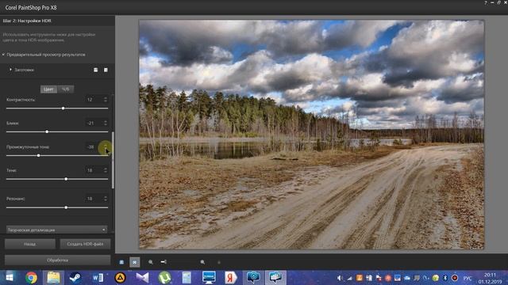
Task: Open preset options icon beside save
Action: point(106,70)
